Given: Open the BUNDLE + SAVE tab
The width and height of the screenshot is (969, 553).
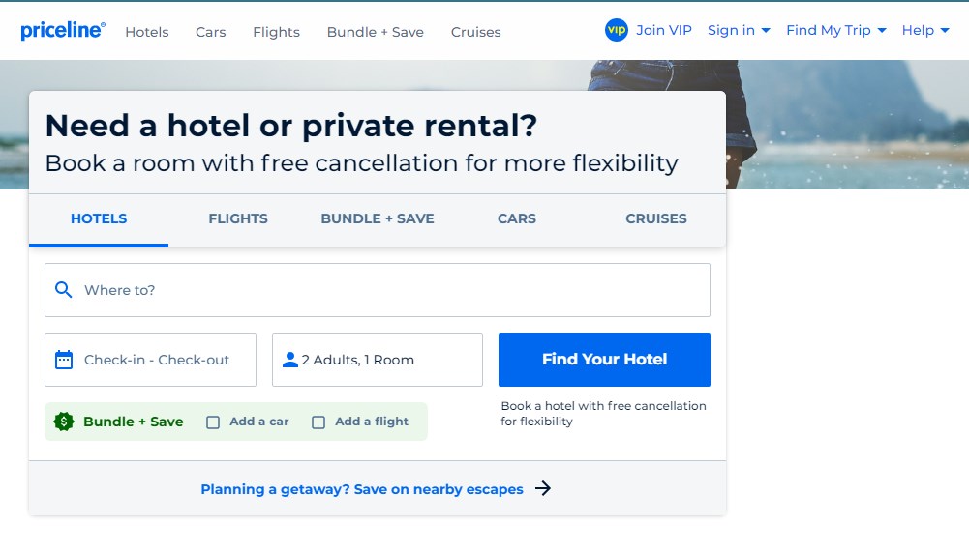Looking at the screenshot, I should (378, 218).
